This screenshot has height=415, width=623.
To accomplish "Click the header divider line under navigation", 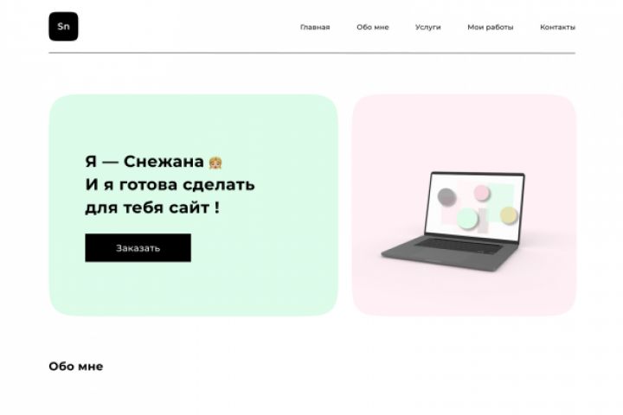I will point(311,53).
